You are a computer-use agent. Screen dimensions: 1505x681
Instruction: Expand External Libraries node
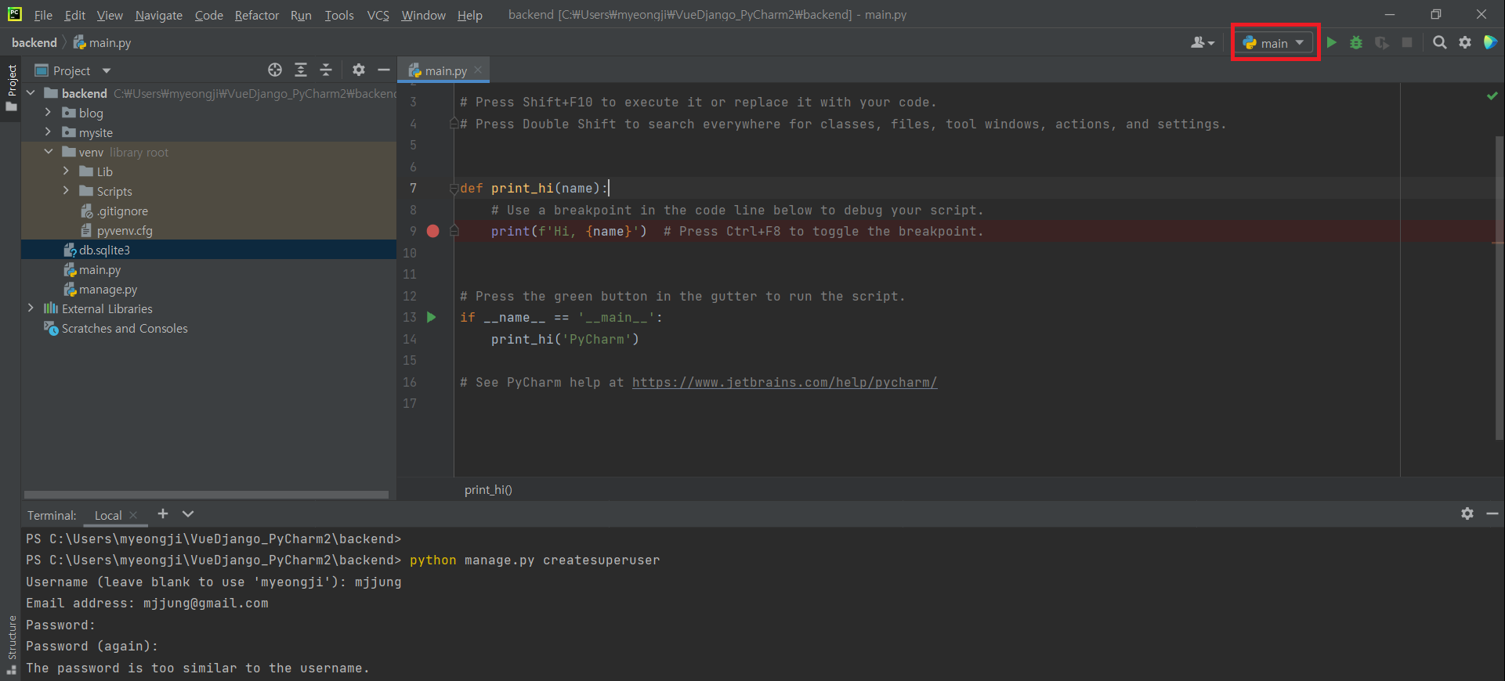(31, 308)
